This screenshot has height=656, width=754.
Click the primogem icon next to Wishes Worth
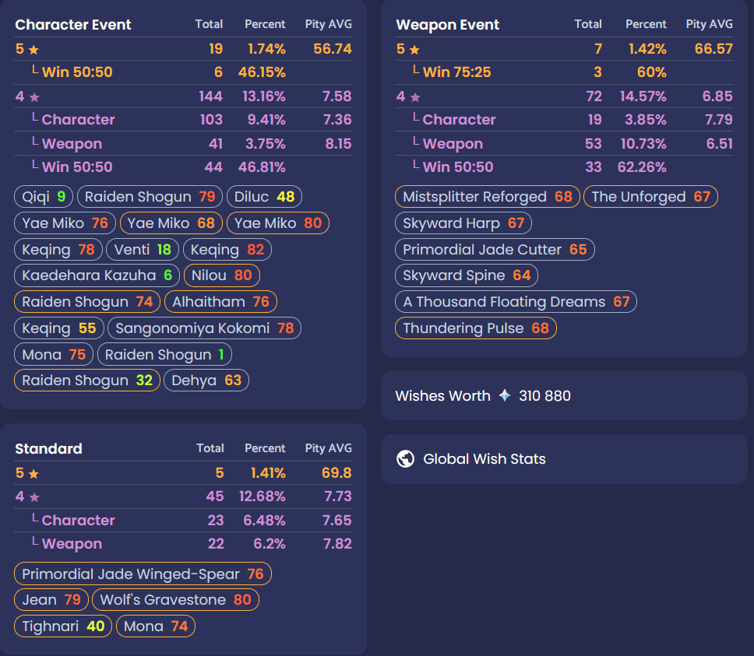(x=505, y=395)
